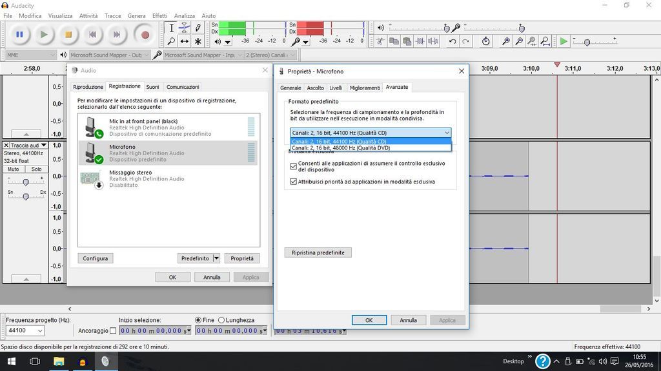Screen dimensions: 661x371
Task: Toggle 'Attribuisci priorità' exclusive mode checkbox
Action: [x=294, y=182]
